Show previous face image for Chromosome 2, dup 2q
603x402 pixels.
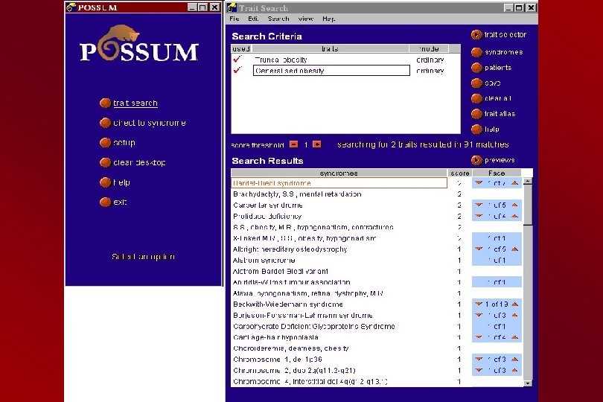tap(479, 371)
